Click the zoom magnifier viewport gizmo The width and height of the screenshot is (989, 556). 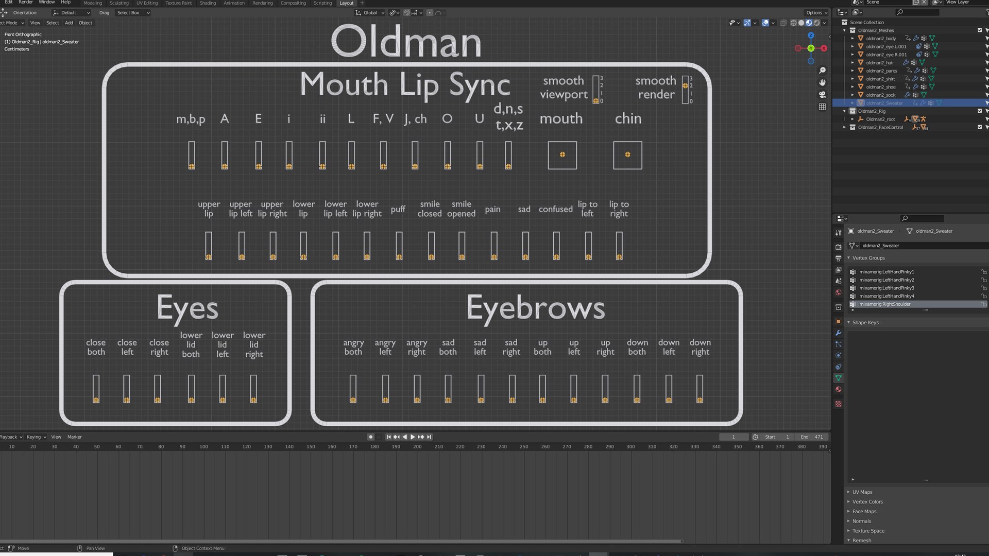click(822, 71)
